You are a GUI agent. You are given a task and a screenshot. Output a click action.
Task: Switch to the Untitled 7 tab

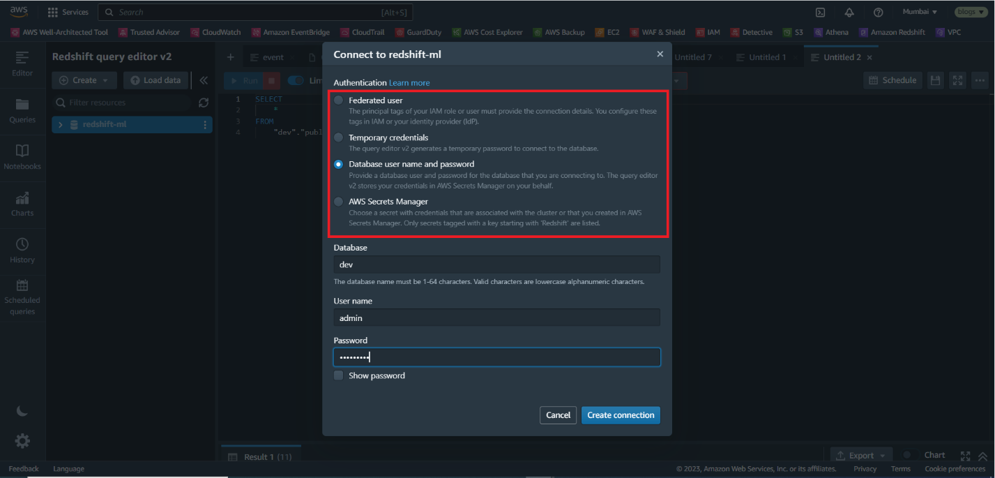(x=693, y=57)
